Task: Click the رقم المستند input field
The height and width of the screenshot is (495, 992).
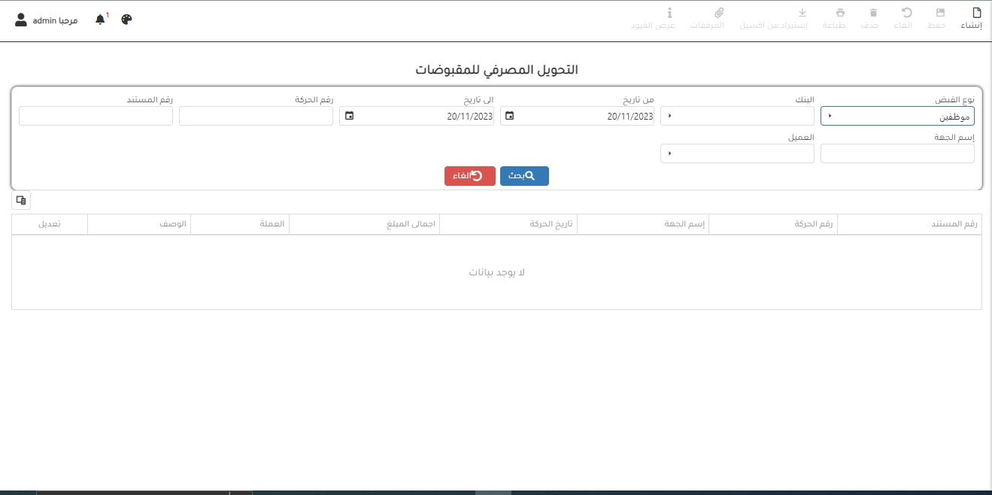Action: click(96, 116)
